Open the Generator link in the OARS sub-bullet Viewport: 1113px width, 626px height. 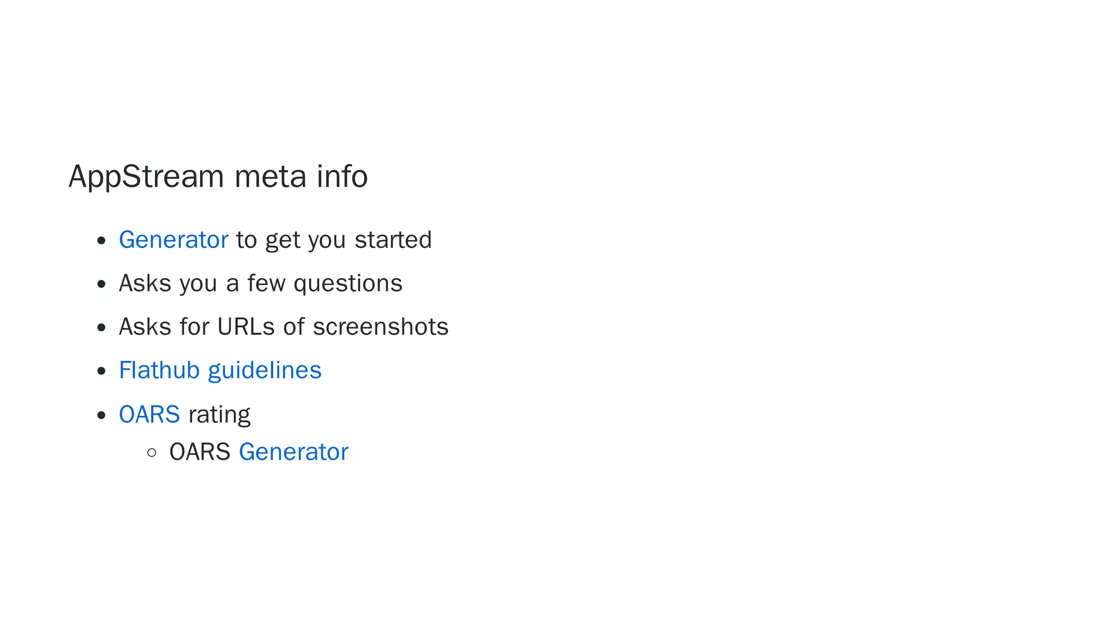[293, 452]
